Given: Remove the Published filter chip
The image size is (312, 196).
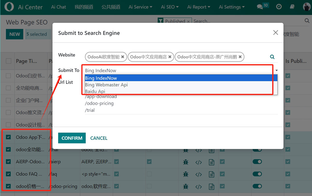Looking at the screenshot, I should pyautogui.click(x=188, y=22).
